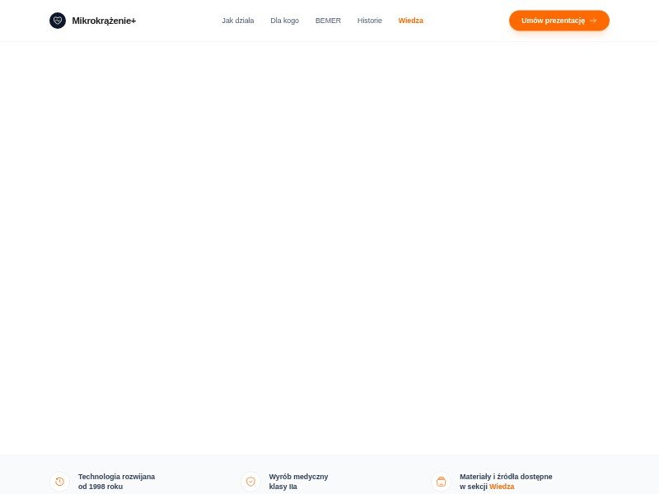Screen dimensions: 659x494
Task: Click the arrow icon in the orange button
Action: (593, 21)
